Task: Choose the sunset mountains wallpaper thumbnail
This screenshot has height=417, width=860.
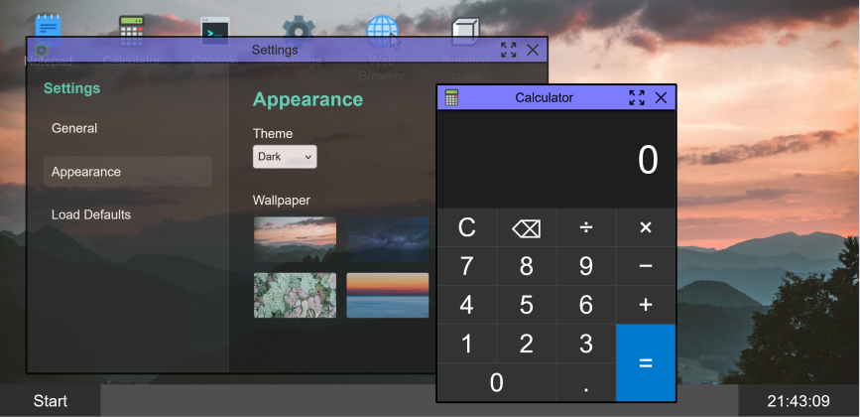Action: click(295, 238)
